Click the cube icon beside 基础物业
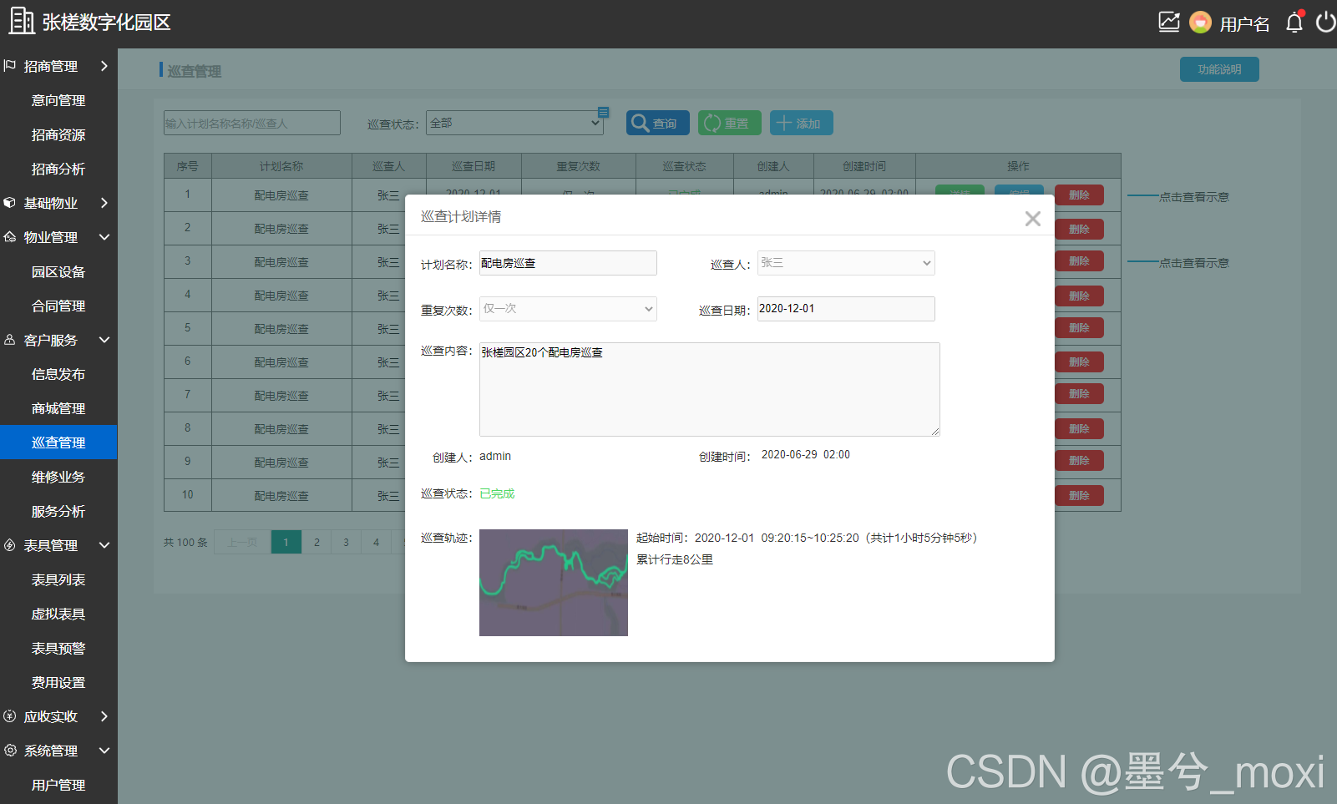 pyautogui.click(x=10, y=203)
